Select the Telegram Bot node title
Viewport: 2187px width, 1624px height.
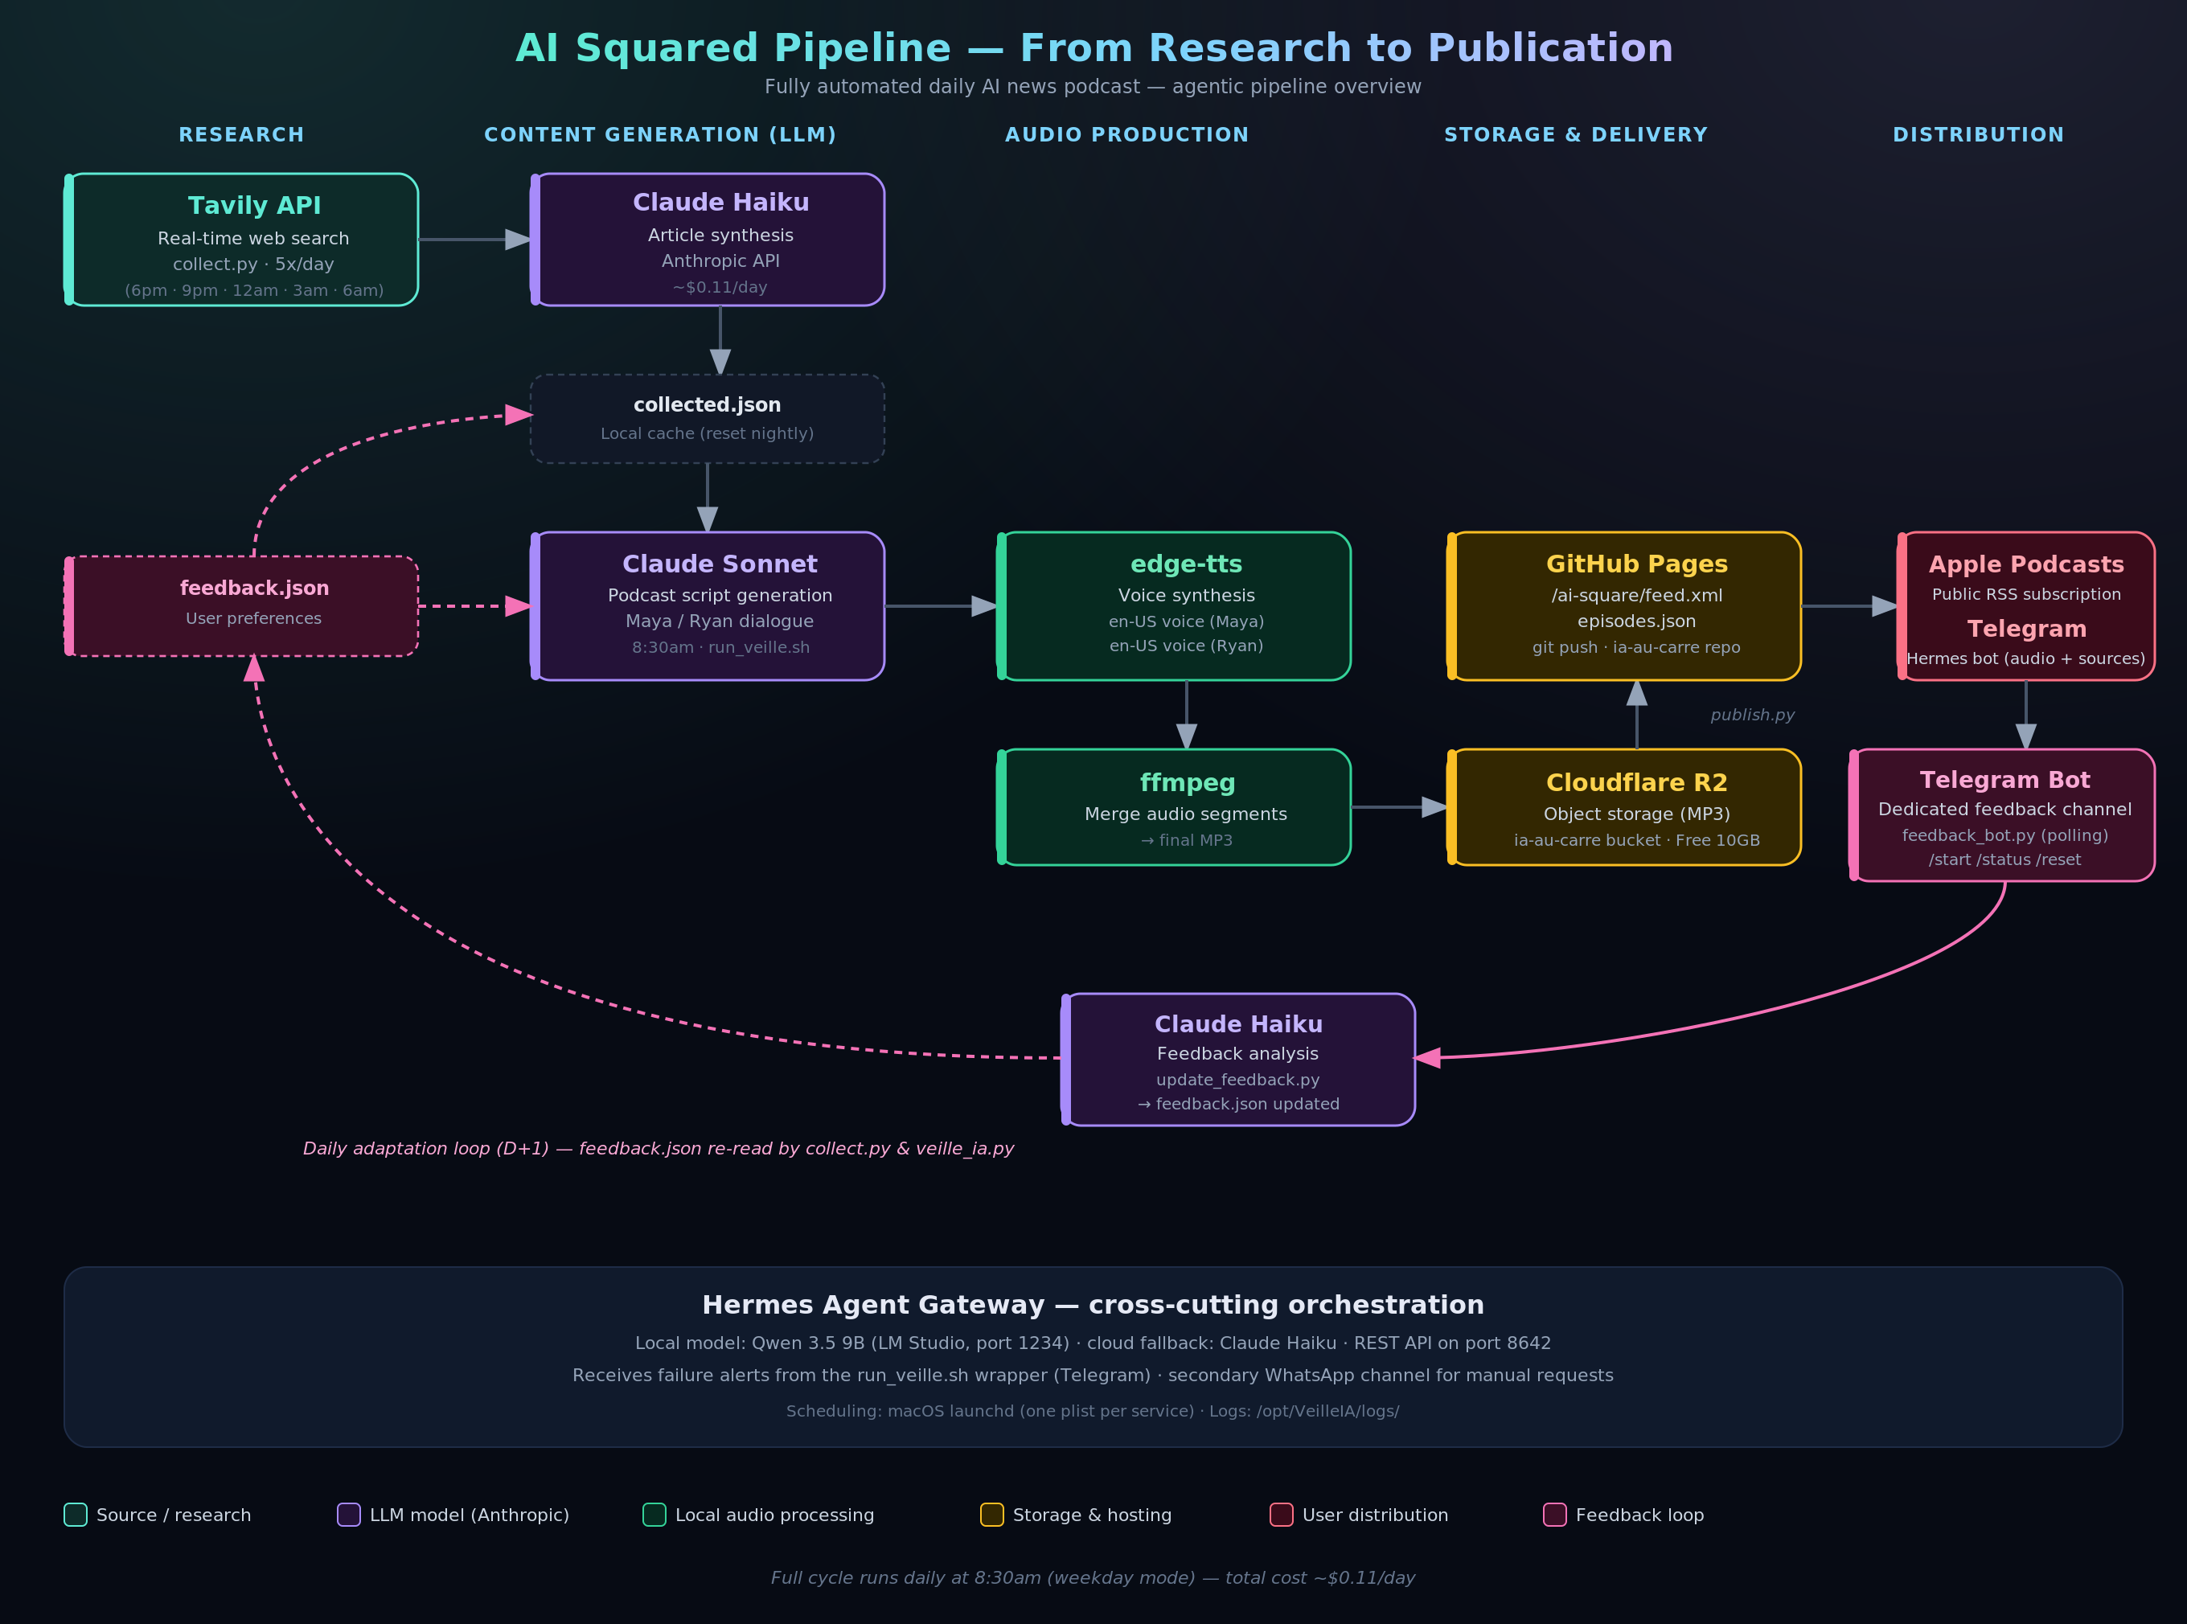pos(2004,780)
